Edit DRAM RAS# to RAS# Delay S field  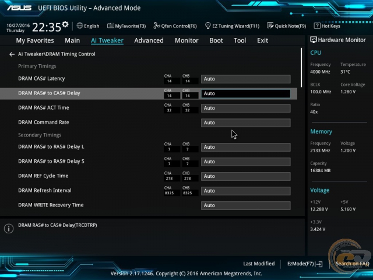(246, 162)
